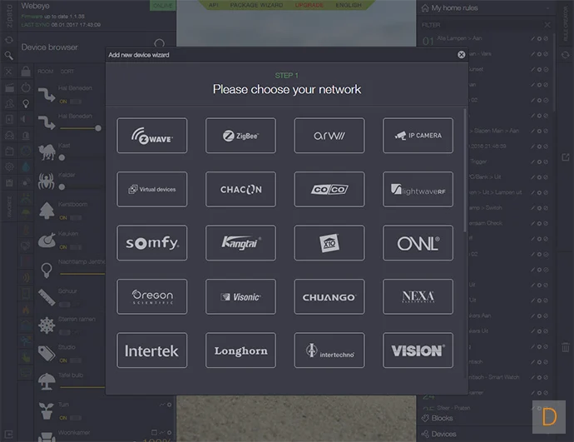
Task: Click the trash icon in rule creator
Action: point(566,347)
